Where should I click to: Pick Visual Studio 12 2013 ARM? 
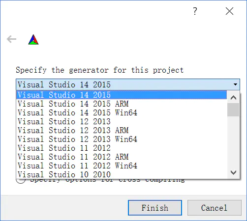pos(122,130)
